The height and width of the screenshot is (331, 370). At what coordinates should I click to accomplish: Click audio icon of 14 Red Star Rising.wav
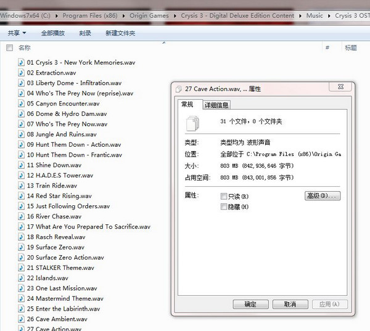[21, 195]
